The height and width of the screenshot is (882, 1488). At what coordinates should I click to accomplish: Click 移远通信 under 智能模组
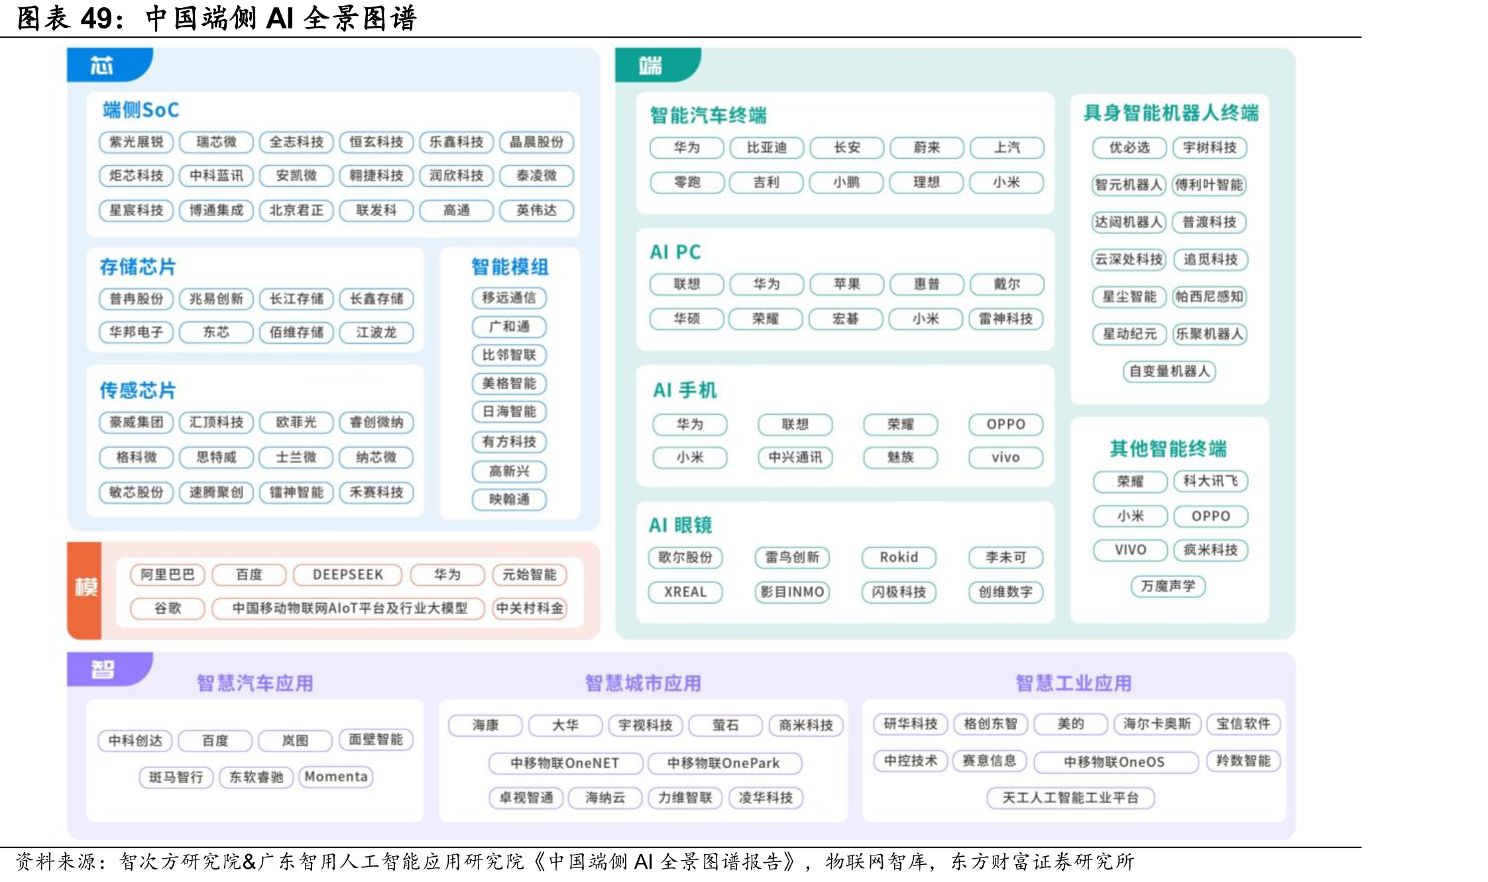click(509, 298)
